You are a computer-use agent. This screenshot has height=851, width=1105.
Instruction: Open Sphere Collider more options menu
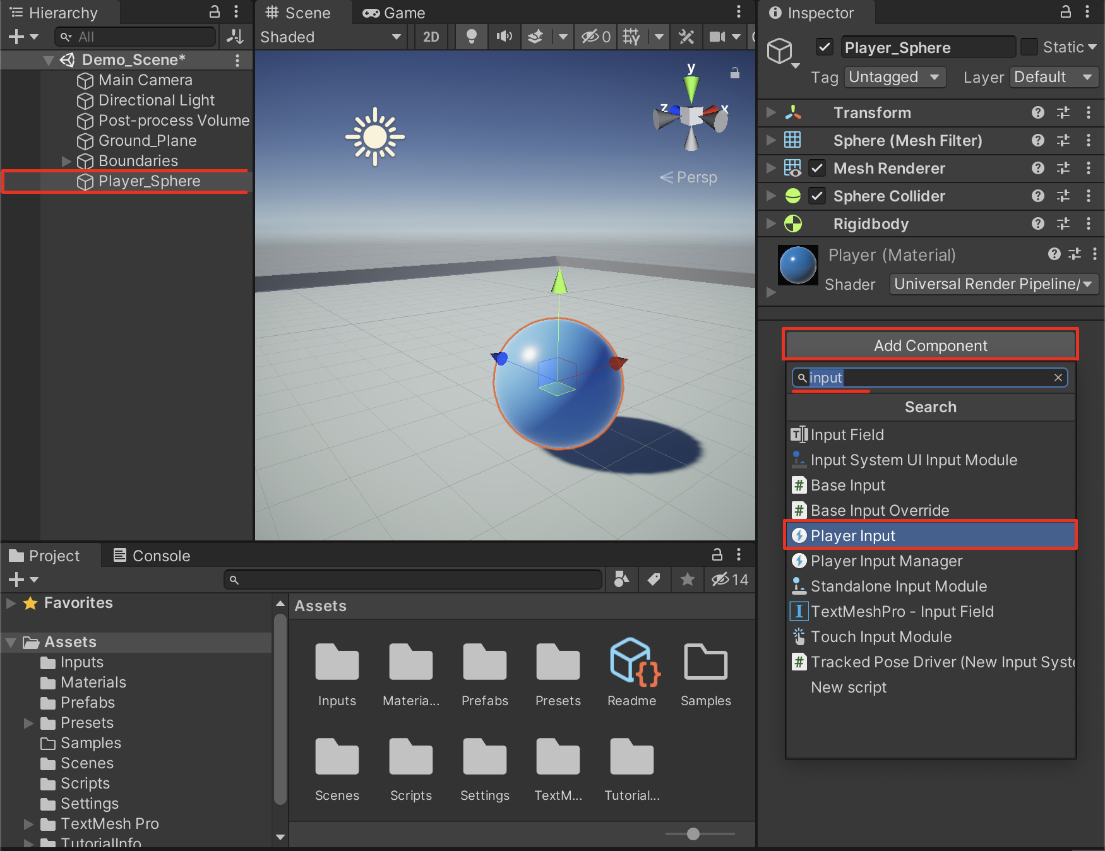(x=1089, y=196)
